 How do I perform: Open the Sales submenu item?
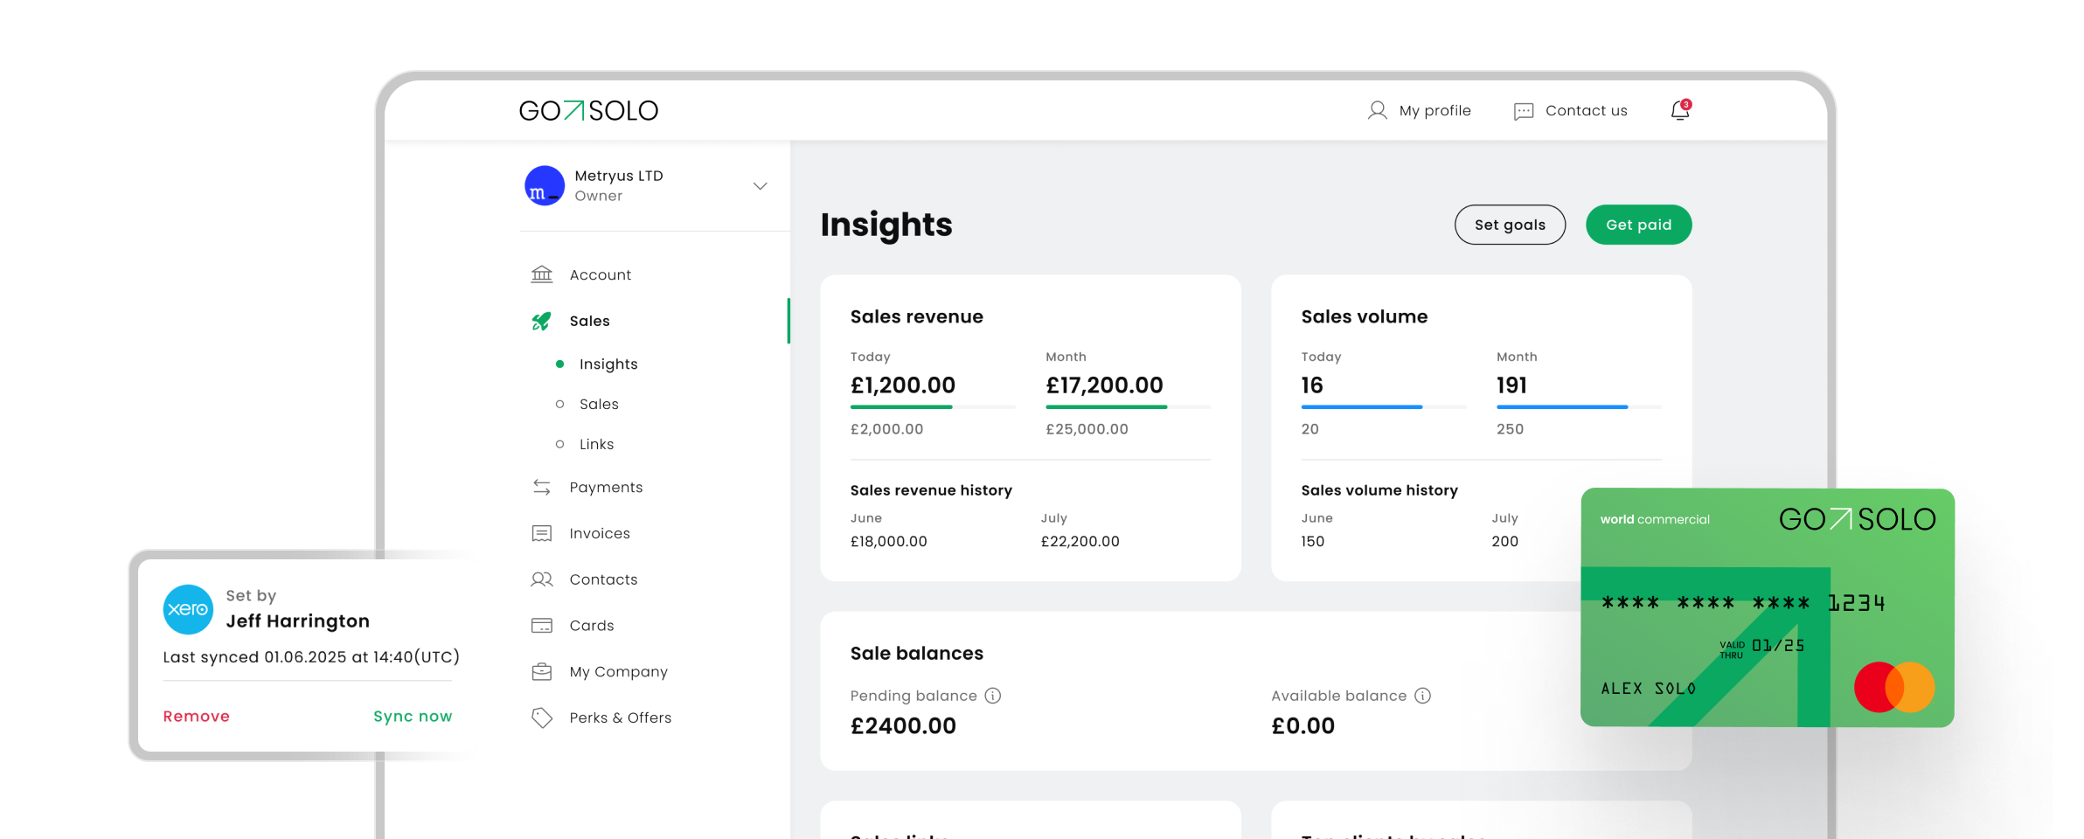pyautogui.click(x=599, y=404)
